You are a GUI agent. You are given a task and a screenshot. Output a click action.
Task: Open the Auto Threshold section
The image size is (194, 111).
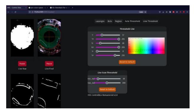tap(132, 21)
